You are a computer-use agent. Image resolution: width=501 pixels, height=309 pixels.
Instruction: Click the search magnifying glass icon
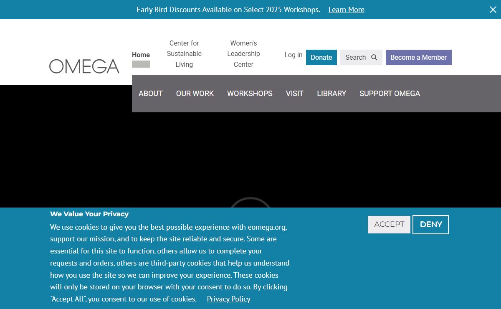[374, 57]
